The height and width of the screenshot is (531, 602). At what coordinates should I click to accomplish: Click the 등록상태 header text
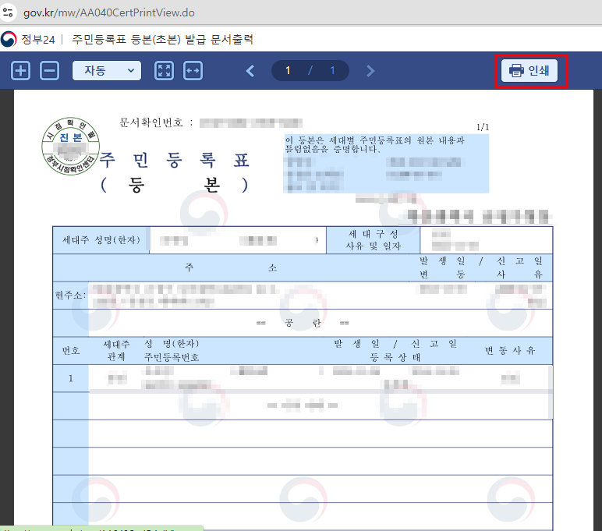click(x=395, y=357)
